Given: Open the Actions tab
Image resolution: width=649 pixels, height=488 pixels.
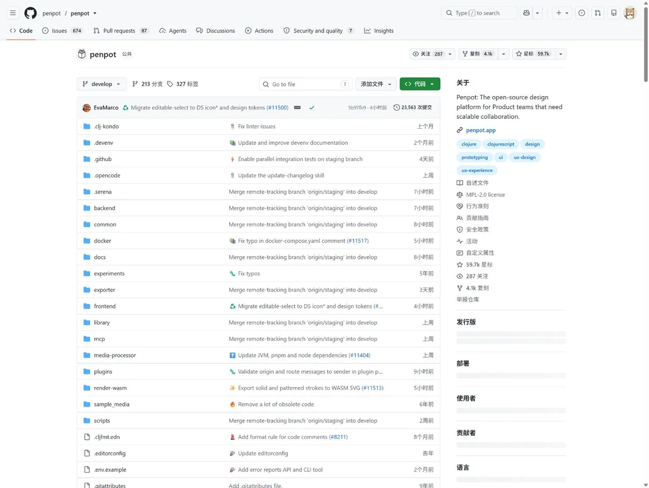Looking at the screenshot, I should pyautogui.click(x=259, y=31).
